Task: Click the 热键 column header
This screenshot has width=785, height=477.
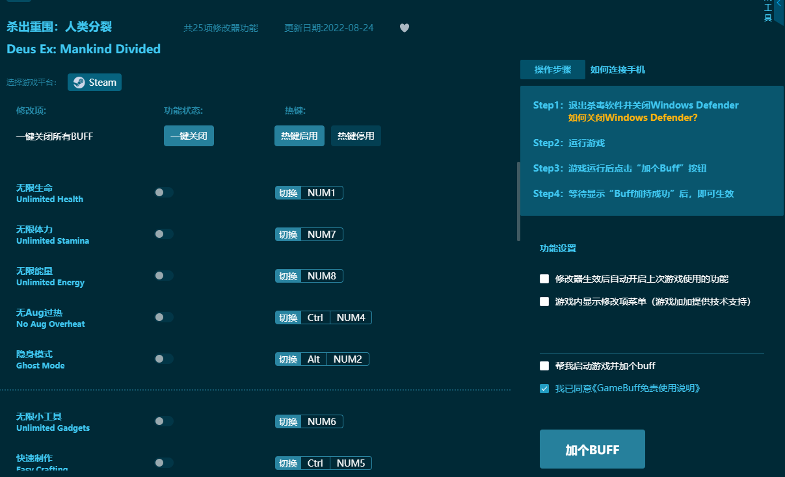Action: 295,110
